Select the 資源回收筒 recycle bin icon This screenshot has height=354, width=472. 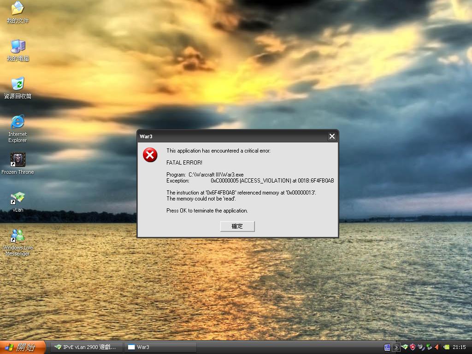point(18,88)
